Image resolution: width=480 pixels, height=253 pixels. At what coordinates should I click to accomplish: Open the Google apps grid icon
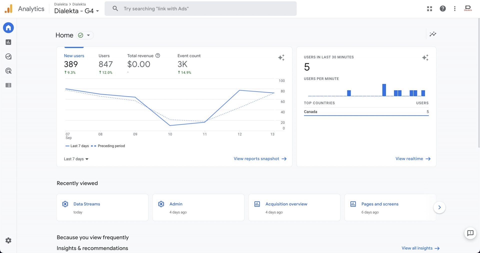pyautogui.click(x=429, y=8)
